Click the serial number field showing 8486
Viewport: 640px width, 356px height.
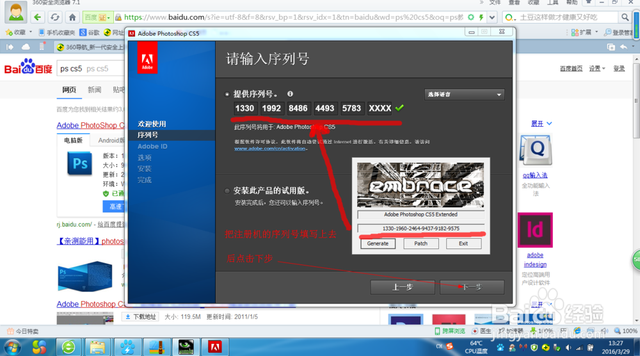[298, 109]
